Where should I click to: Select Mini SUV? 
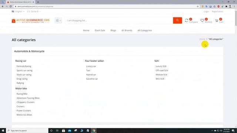[160, 79]
